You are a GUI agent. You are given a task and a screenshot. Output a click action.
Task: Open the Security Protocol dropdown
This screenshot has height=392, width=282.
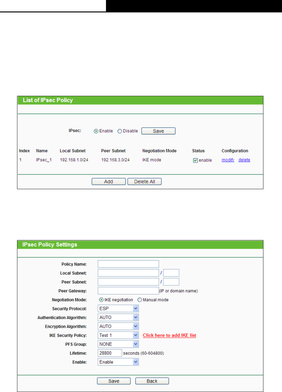pyautogui.click(x=118, y=309)
